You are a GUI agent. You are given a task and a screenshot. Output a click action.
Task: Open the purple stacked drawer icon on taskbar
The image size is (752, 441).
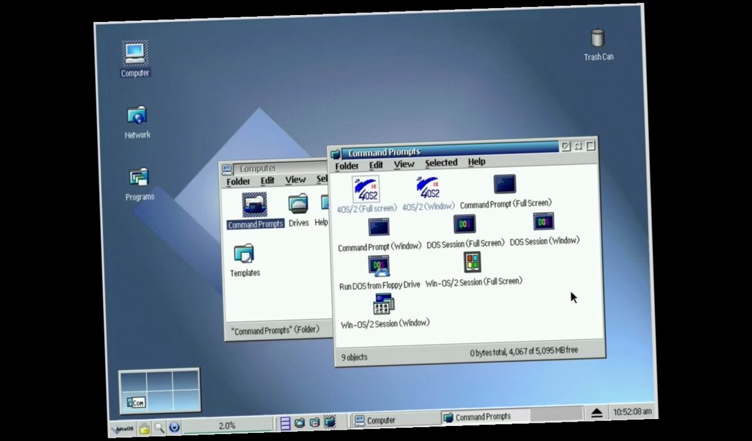(x=285, y=423)
